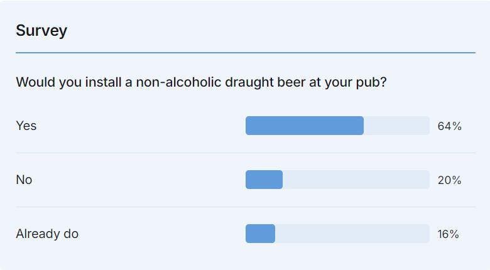The image size is (490, 270).
Task: Click the Yes answer label
Action: (26, 126)
